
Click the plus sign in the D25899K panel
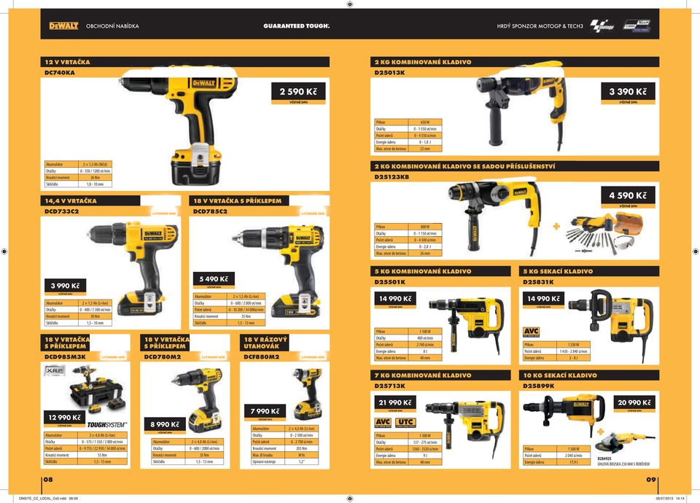[600, 432]
